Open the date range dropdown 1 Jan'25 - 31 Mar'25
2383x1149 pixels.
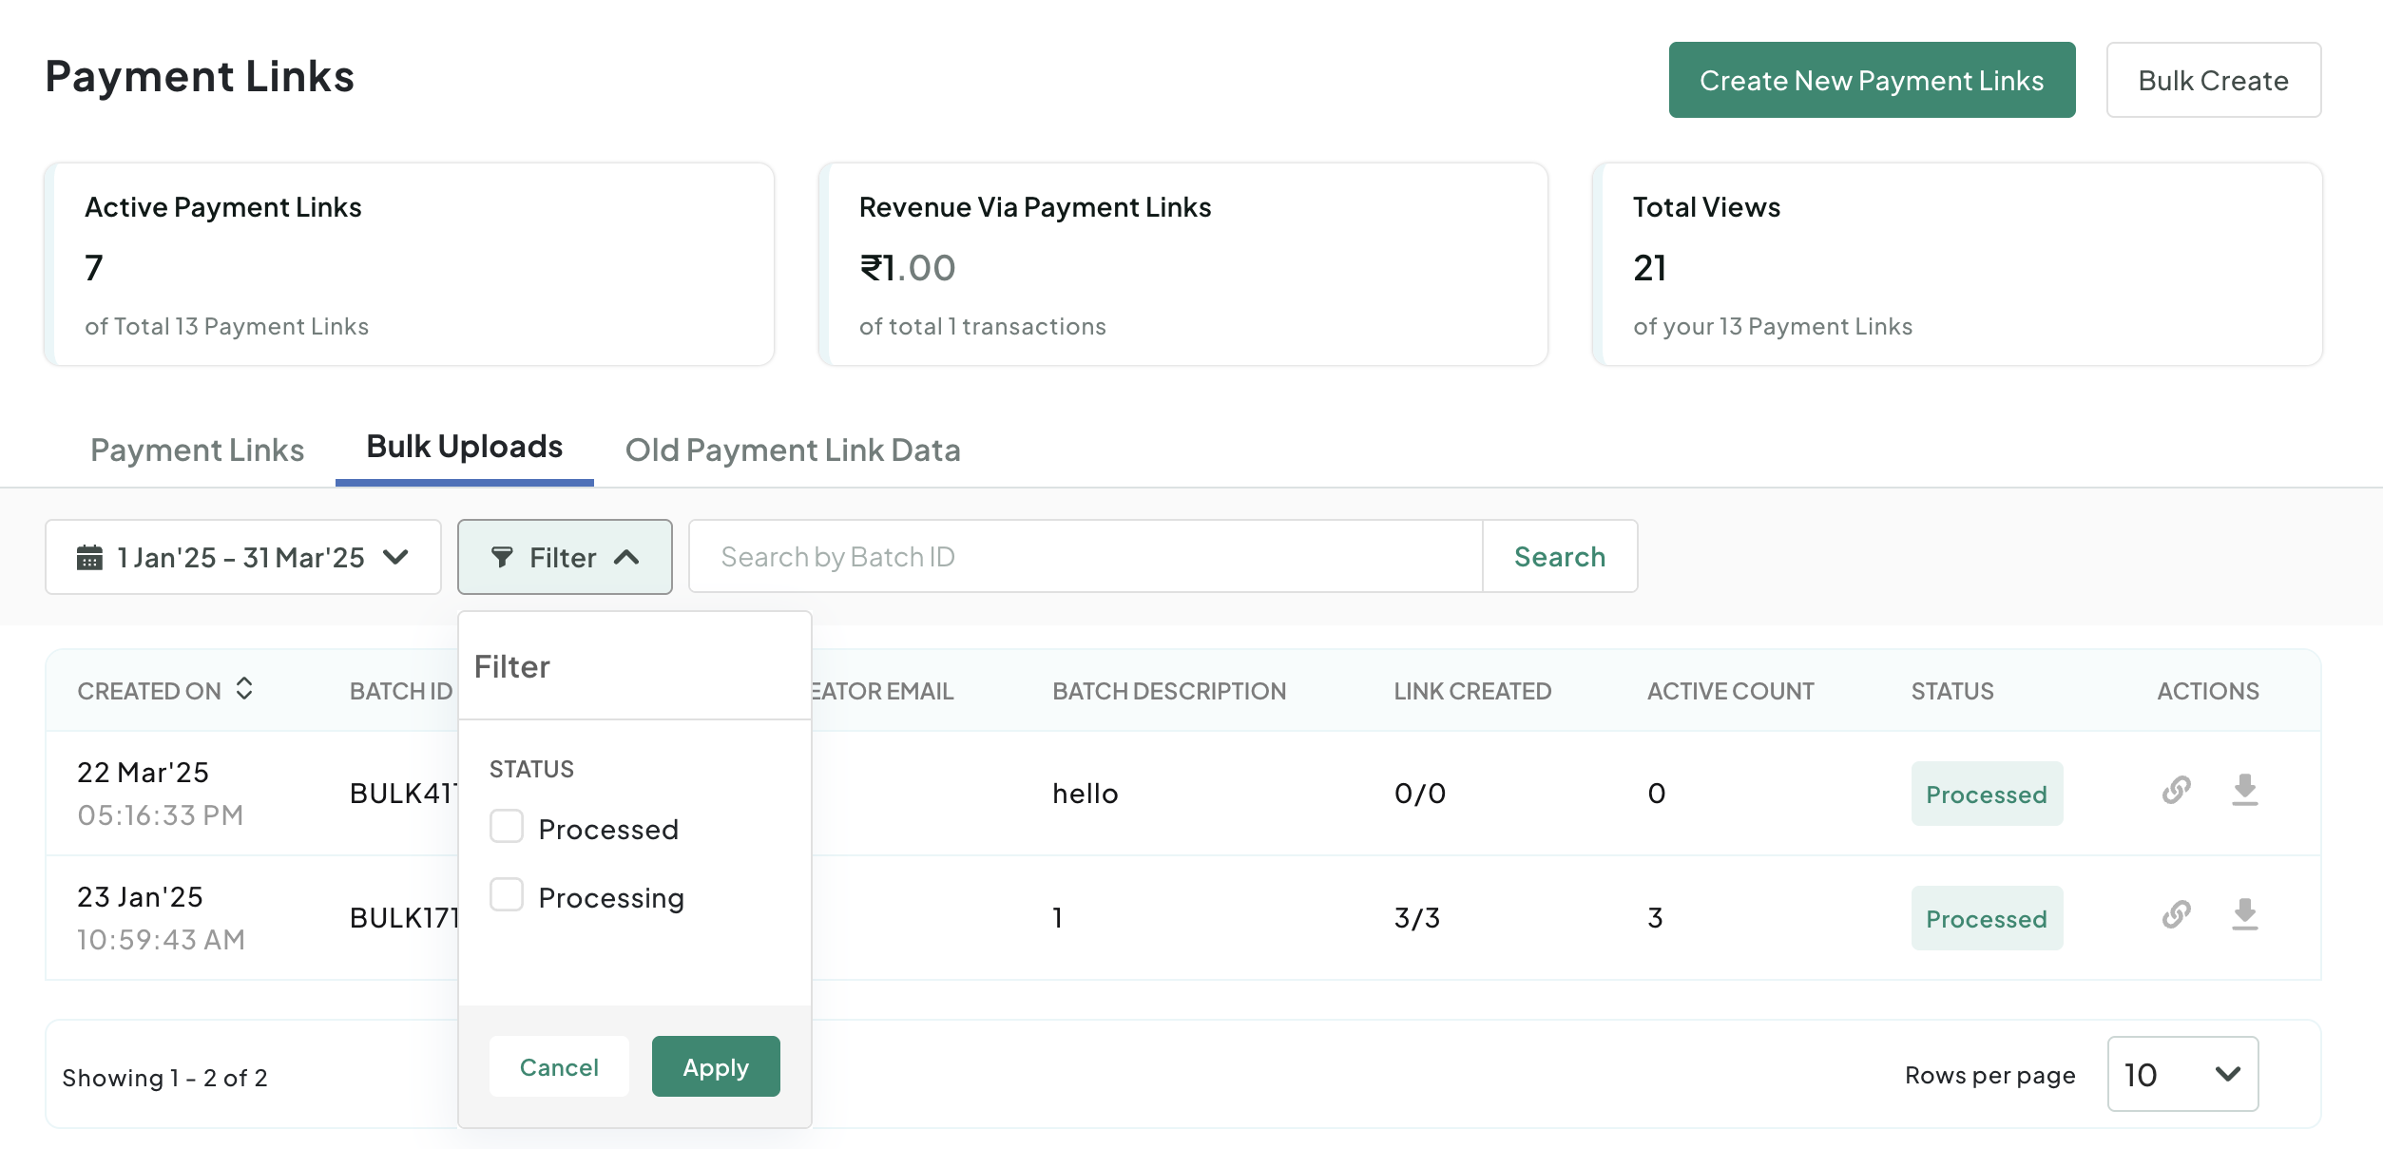242,558
